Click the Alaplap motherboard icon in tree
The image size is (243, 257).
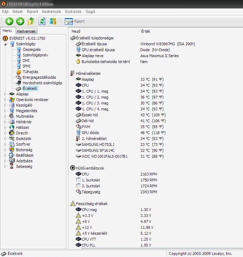click(12, 94)
